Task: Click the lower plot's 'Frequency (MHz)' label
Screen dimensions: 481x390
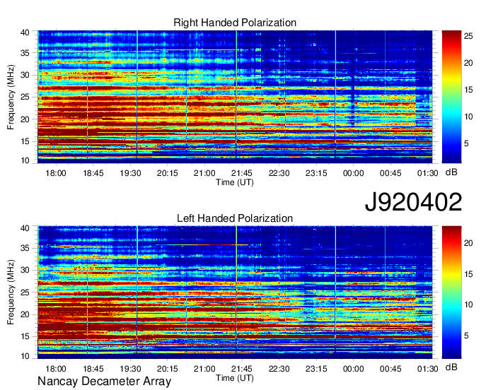Action: click(11, 292)
